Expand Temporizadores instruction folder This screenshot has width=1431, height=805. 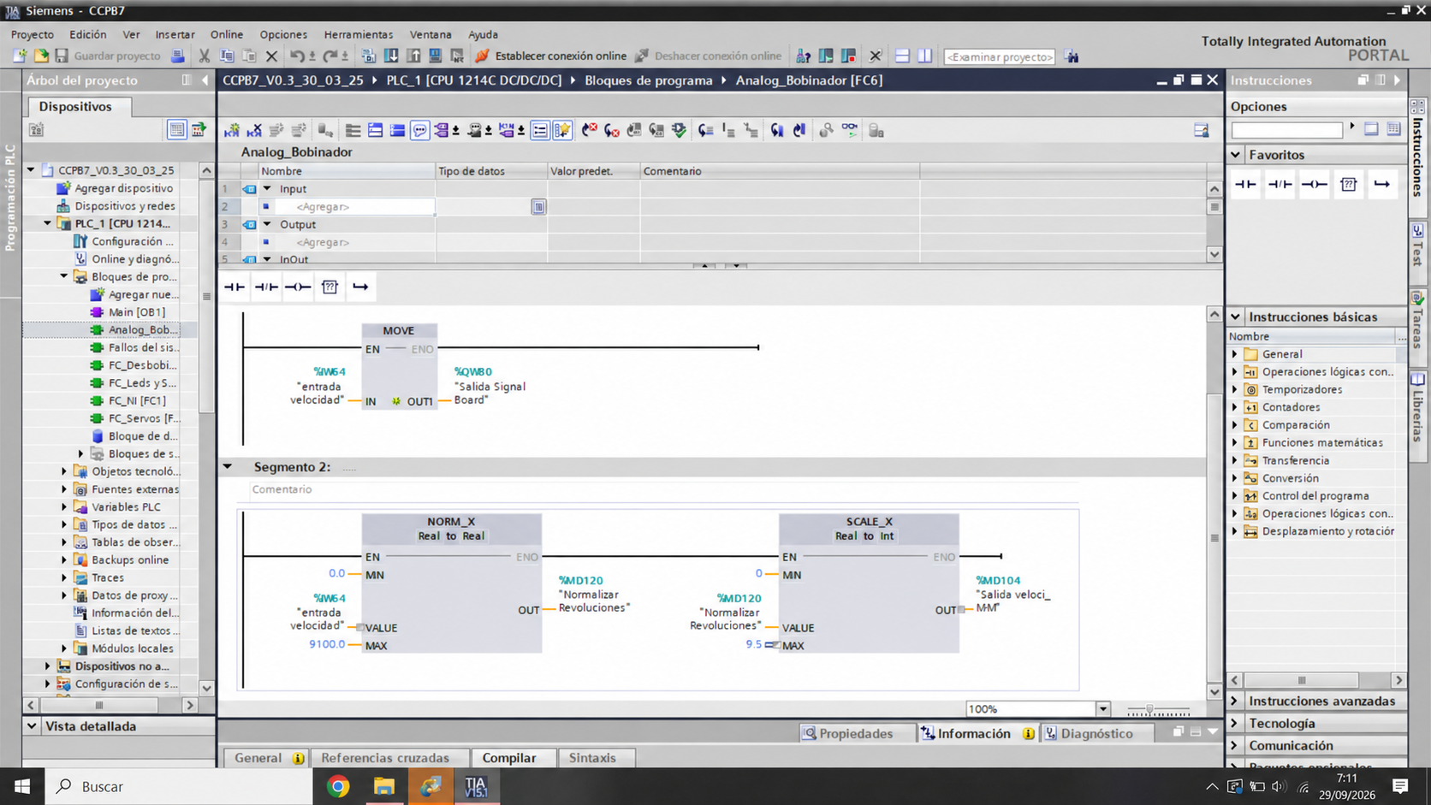(x=1235, y=389)
